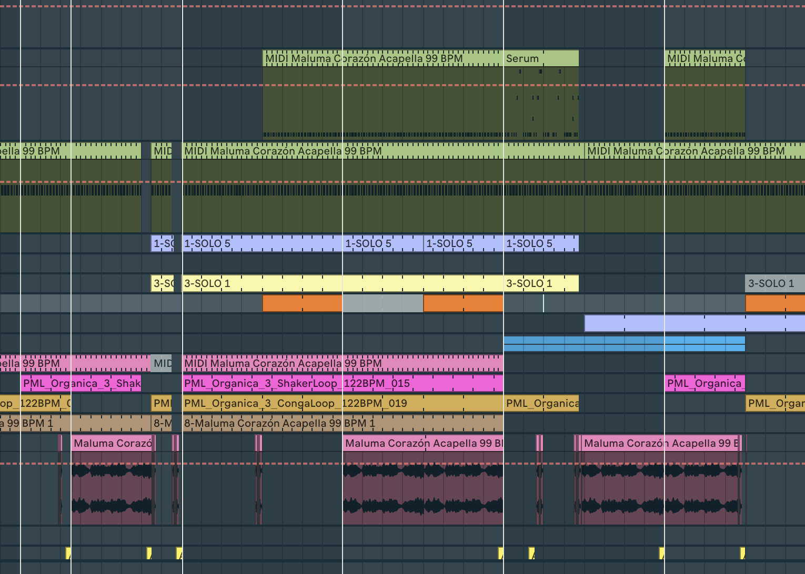805x574 pixels.
Task: Select orange clip below grey "3-SOLO 1"
Action: (x=775, y=303)
